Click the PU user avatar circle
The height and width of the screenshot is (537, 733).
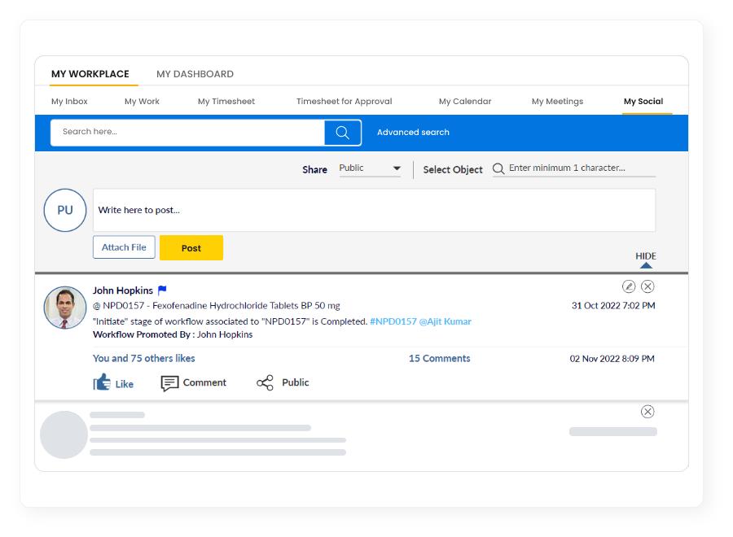[x=65, y=210]
